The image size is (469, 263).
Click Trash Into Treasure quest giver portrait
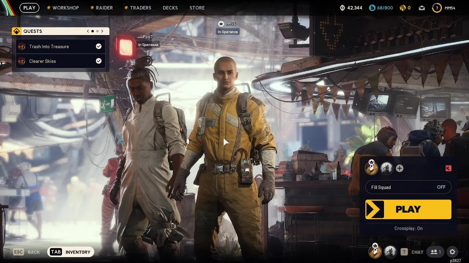pos(22,46)
